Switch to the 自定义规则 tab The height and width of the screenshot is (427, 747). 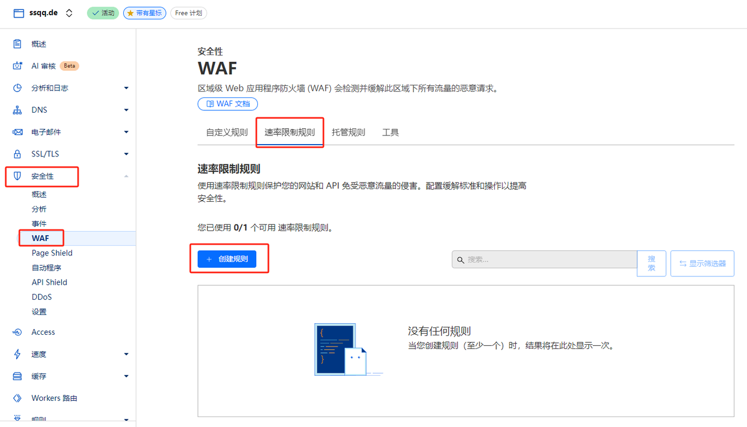click(x=226, y=132)
